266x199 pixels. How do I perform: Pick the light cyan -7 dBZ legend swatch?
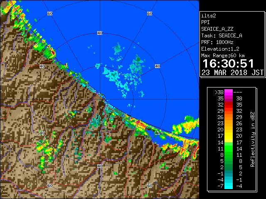[x=229, y=186]
